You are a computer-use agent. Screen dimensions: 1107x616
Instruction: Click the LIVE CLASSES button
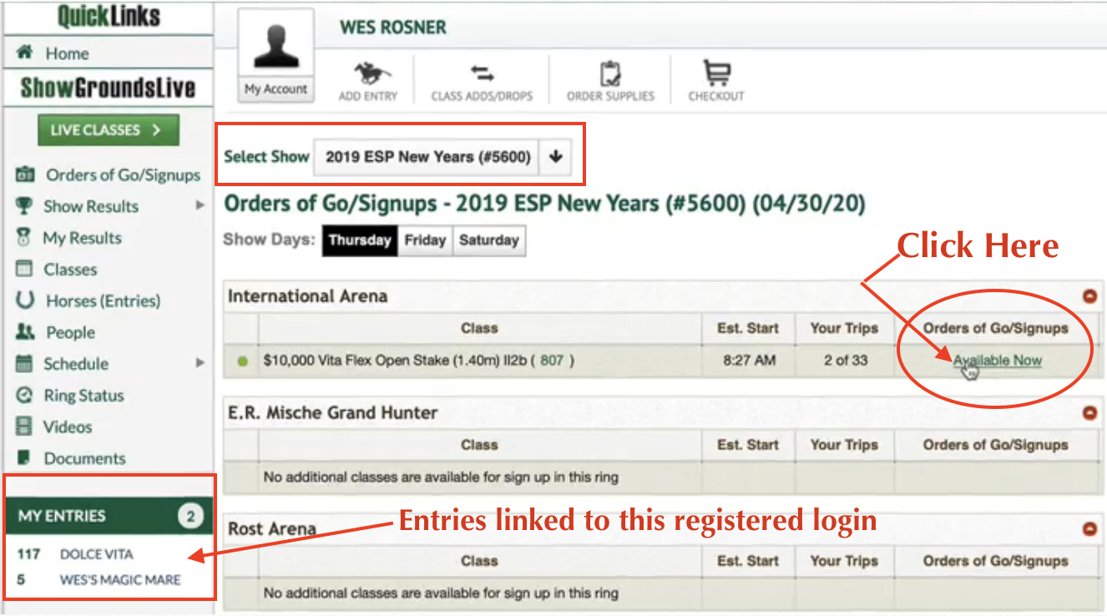[109, 130]
